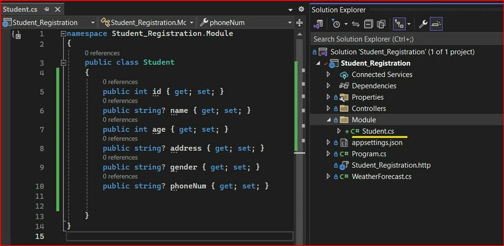
Task: Open the phoneNum members dropdown
Action: pyautogui.click(x=245, y=23)
